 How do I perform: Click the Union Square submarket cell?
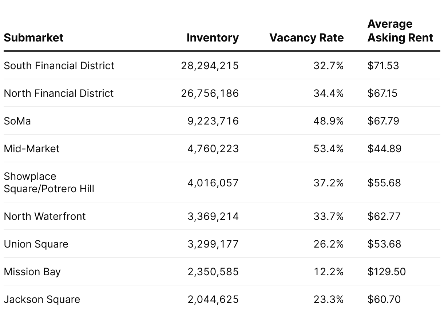pyautogui.click(x=36, y=244)
